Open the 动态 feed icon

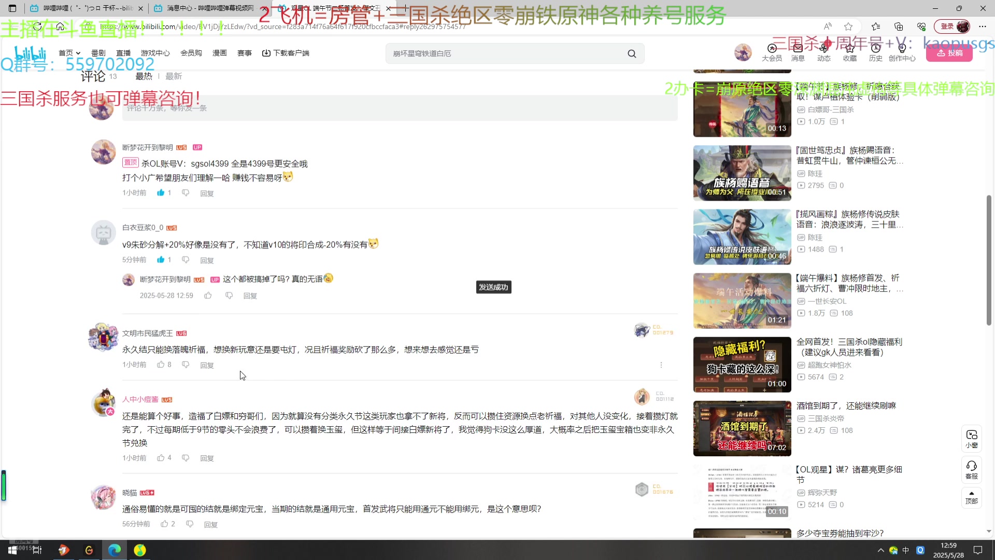tap(824, 52)
